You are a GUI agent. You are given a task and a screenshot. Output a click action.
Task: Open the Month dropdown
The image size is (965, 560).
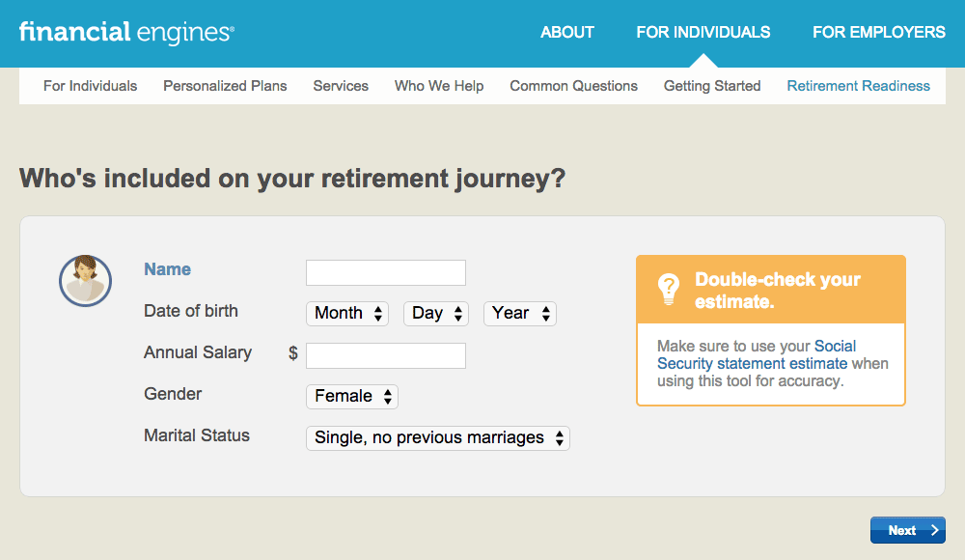pos(347,313)
